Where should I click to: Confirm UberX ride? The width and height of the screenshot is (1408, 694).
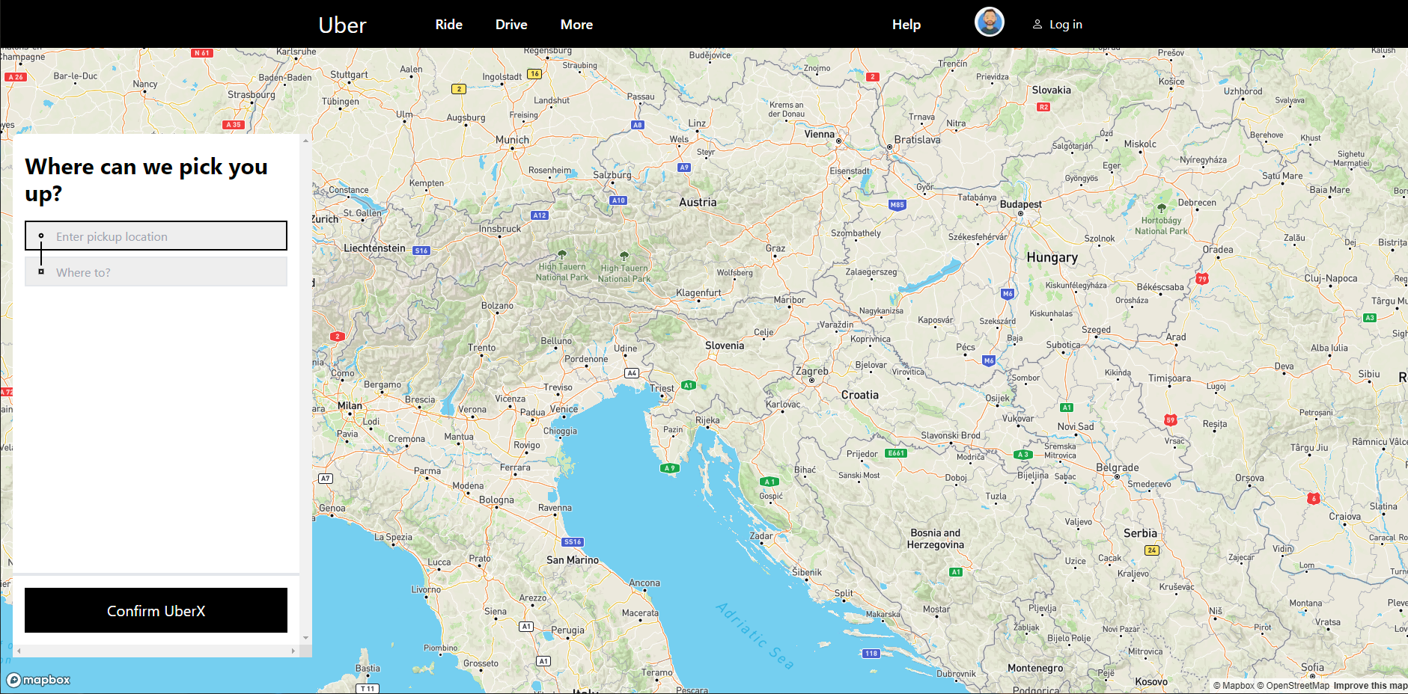coord(156,610)
